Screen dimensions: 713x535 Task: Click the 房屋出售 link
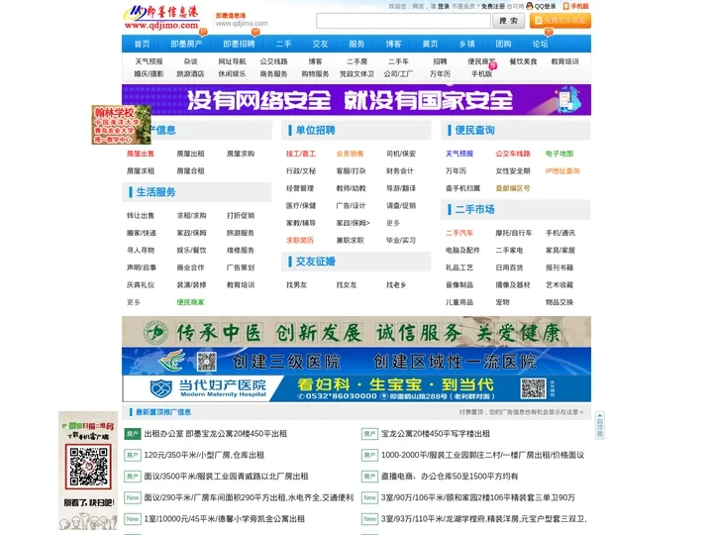(x=141, y=154)
